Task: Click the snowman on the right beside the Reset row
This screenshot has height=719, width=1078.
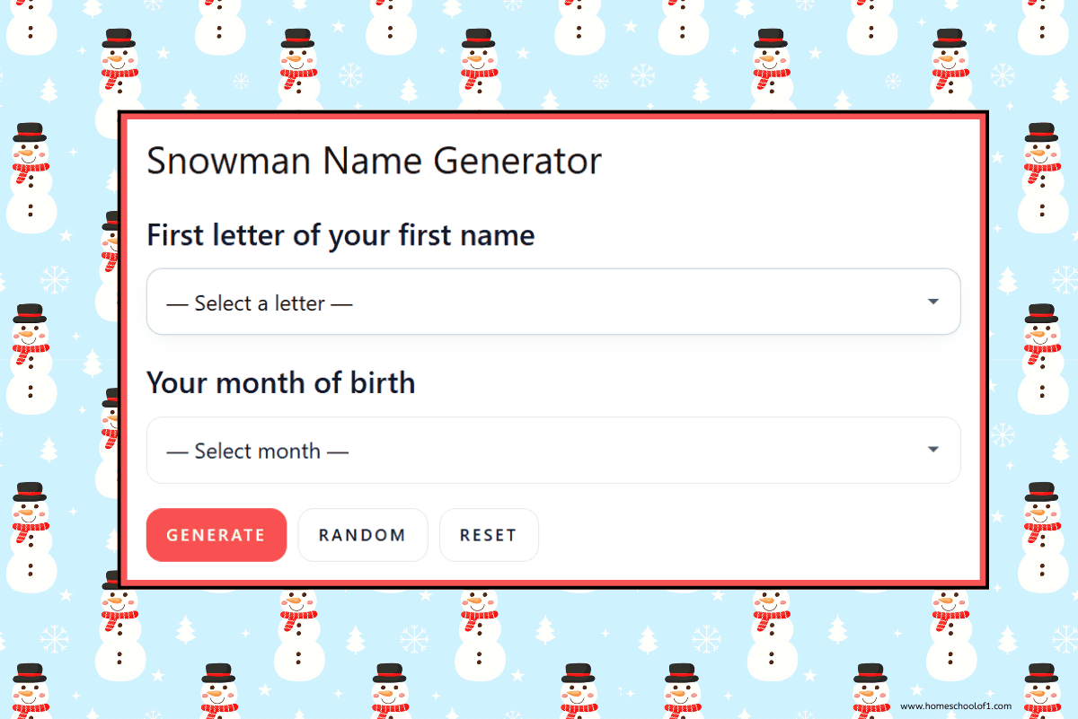Action: (x=1042, y=536)
